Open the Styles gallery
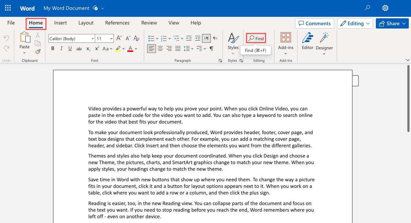The image size is (411, 223). (x=233, y=42)
